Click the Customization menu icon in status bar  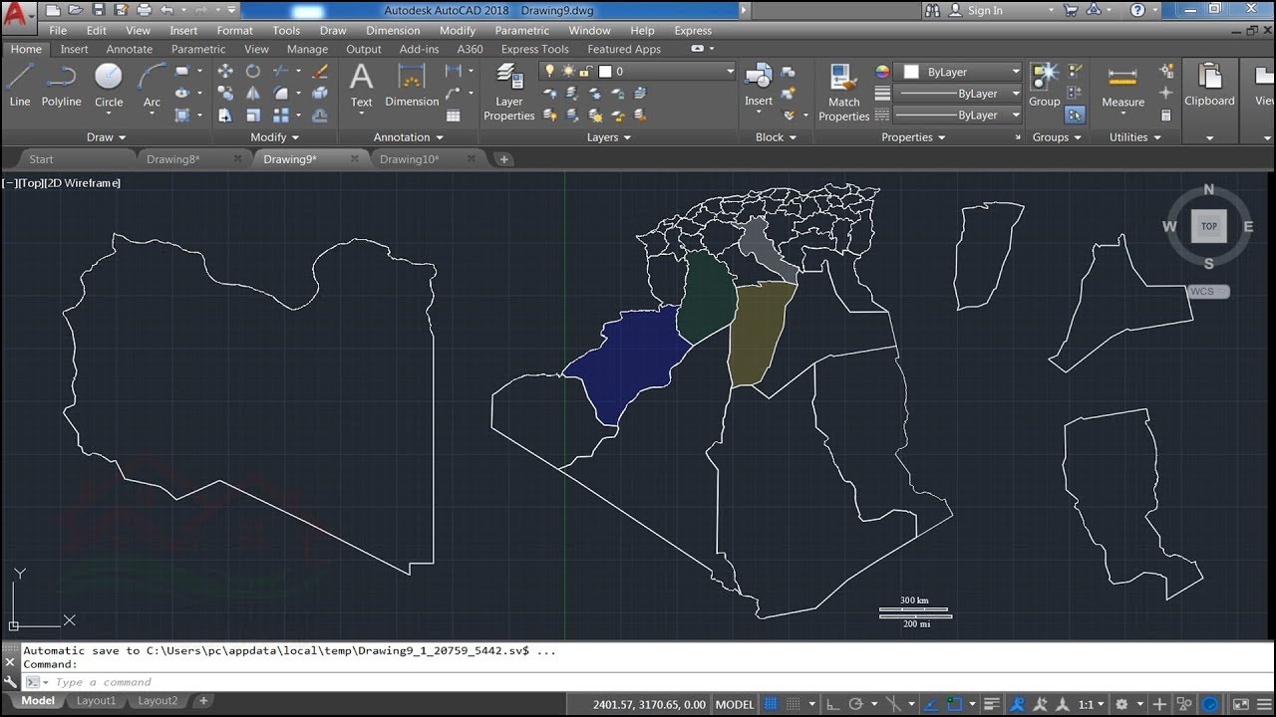1262,704
